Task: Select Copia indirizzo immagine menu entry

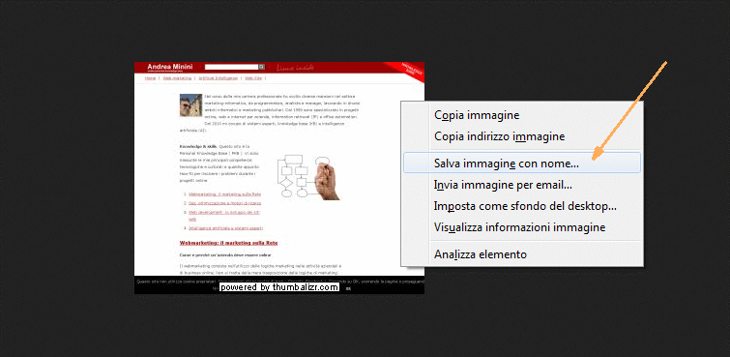Action: [522, 136]
